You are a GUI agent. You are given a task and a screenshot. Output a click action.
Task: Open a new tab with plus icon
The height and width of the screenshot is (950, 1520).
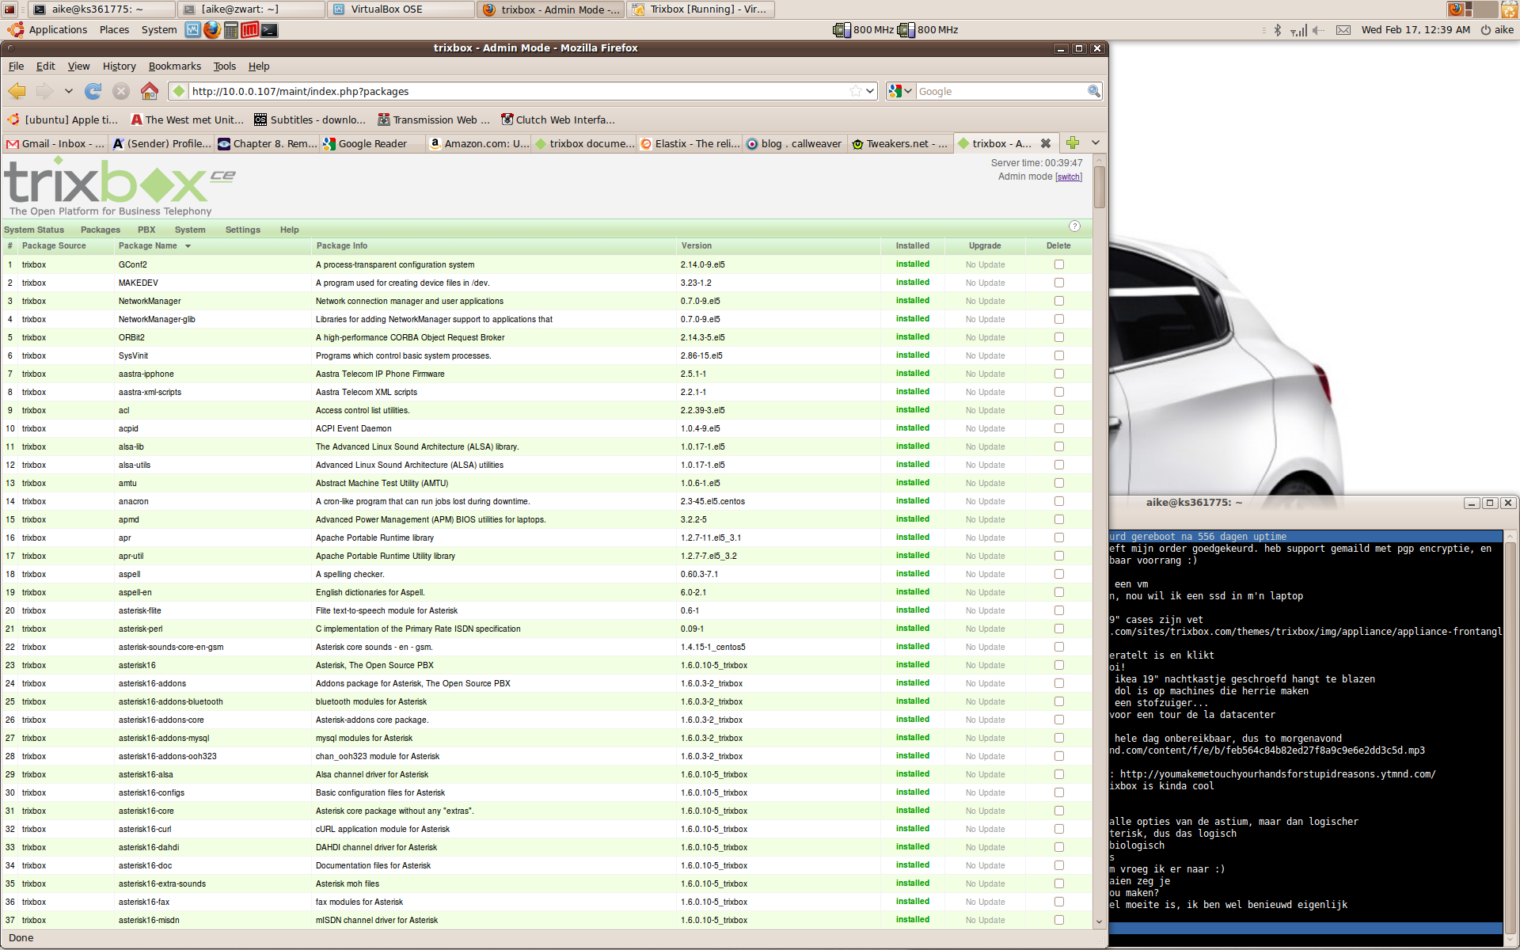(1073, 142)
